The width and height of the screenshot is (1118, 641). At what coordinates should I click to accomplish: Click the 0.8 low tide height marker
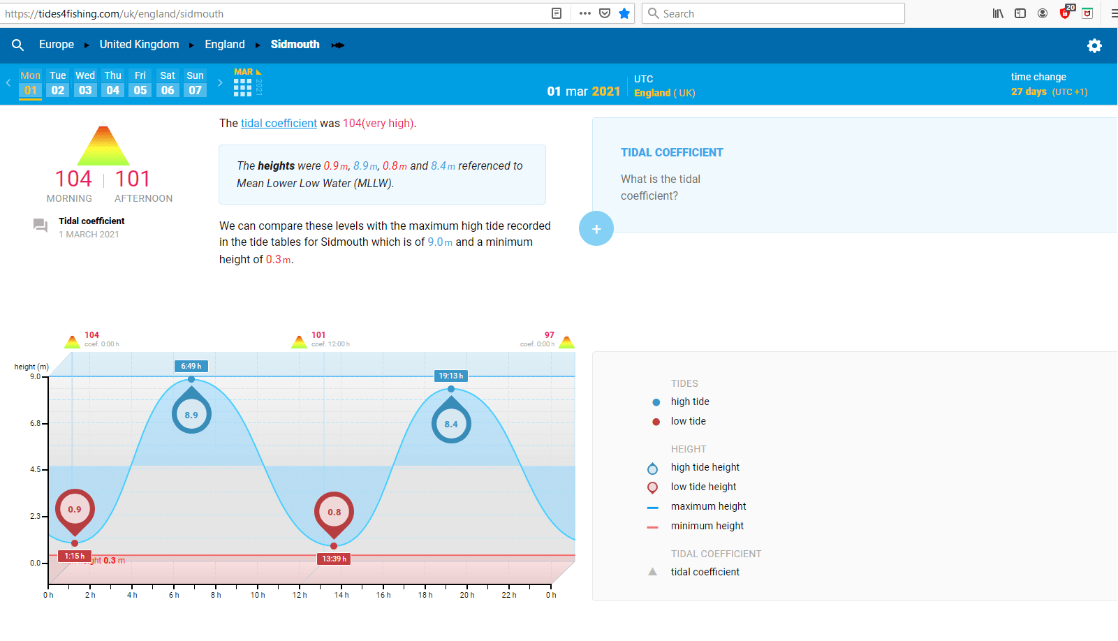(334, 512)
